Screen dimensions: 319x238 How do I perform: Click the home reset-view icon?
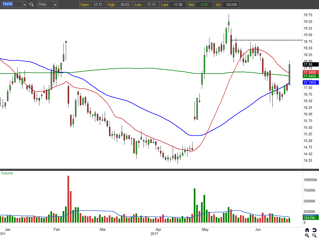(307, 230)
